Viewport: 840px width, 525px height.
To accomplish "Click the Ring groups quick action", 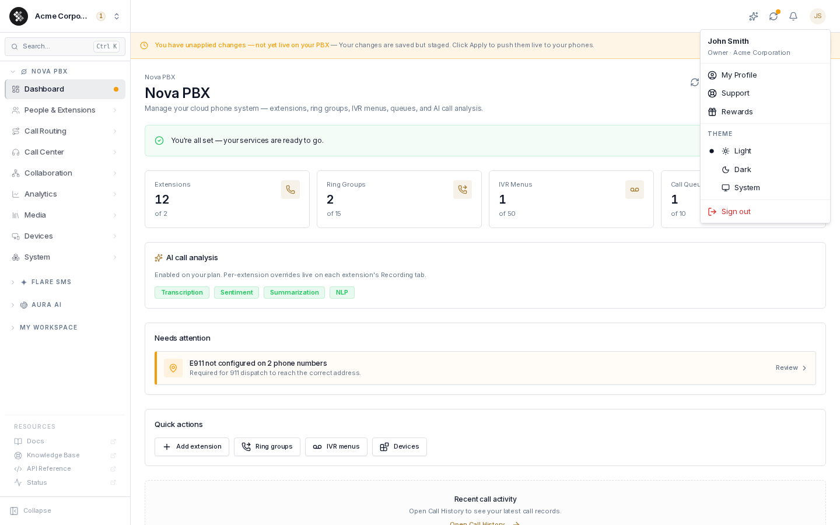I will pos(267,447).
